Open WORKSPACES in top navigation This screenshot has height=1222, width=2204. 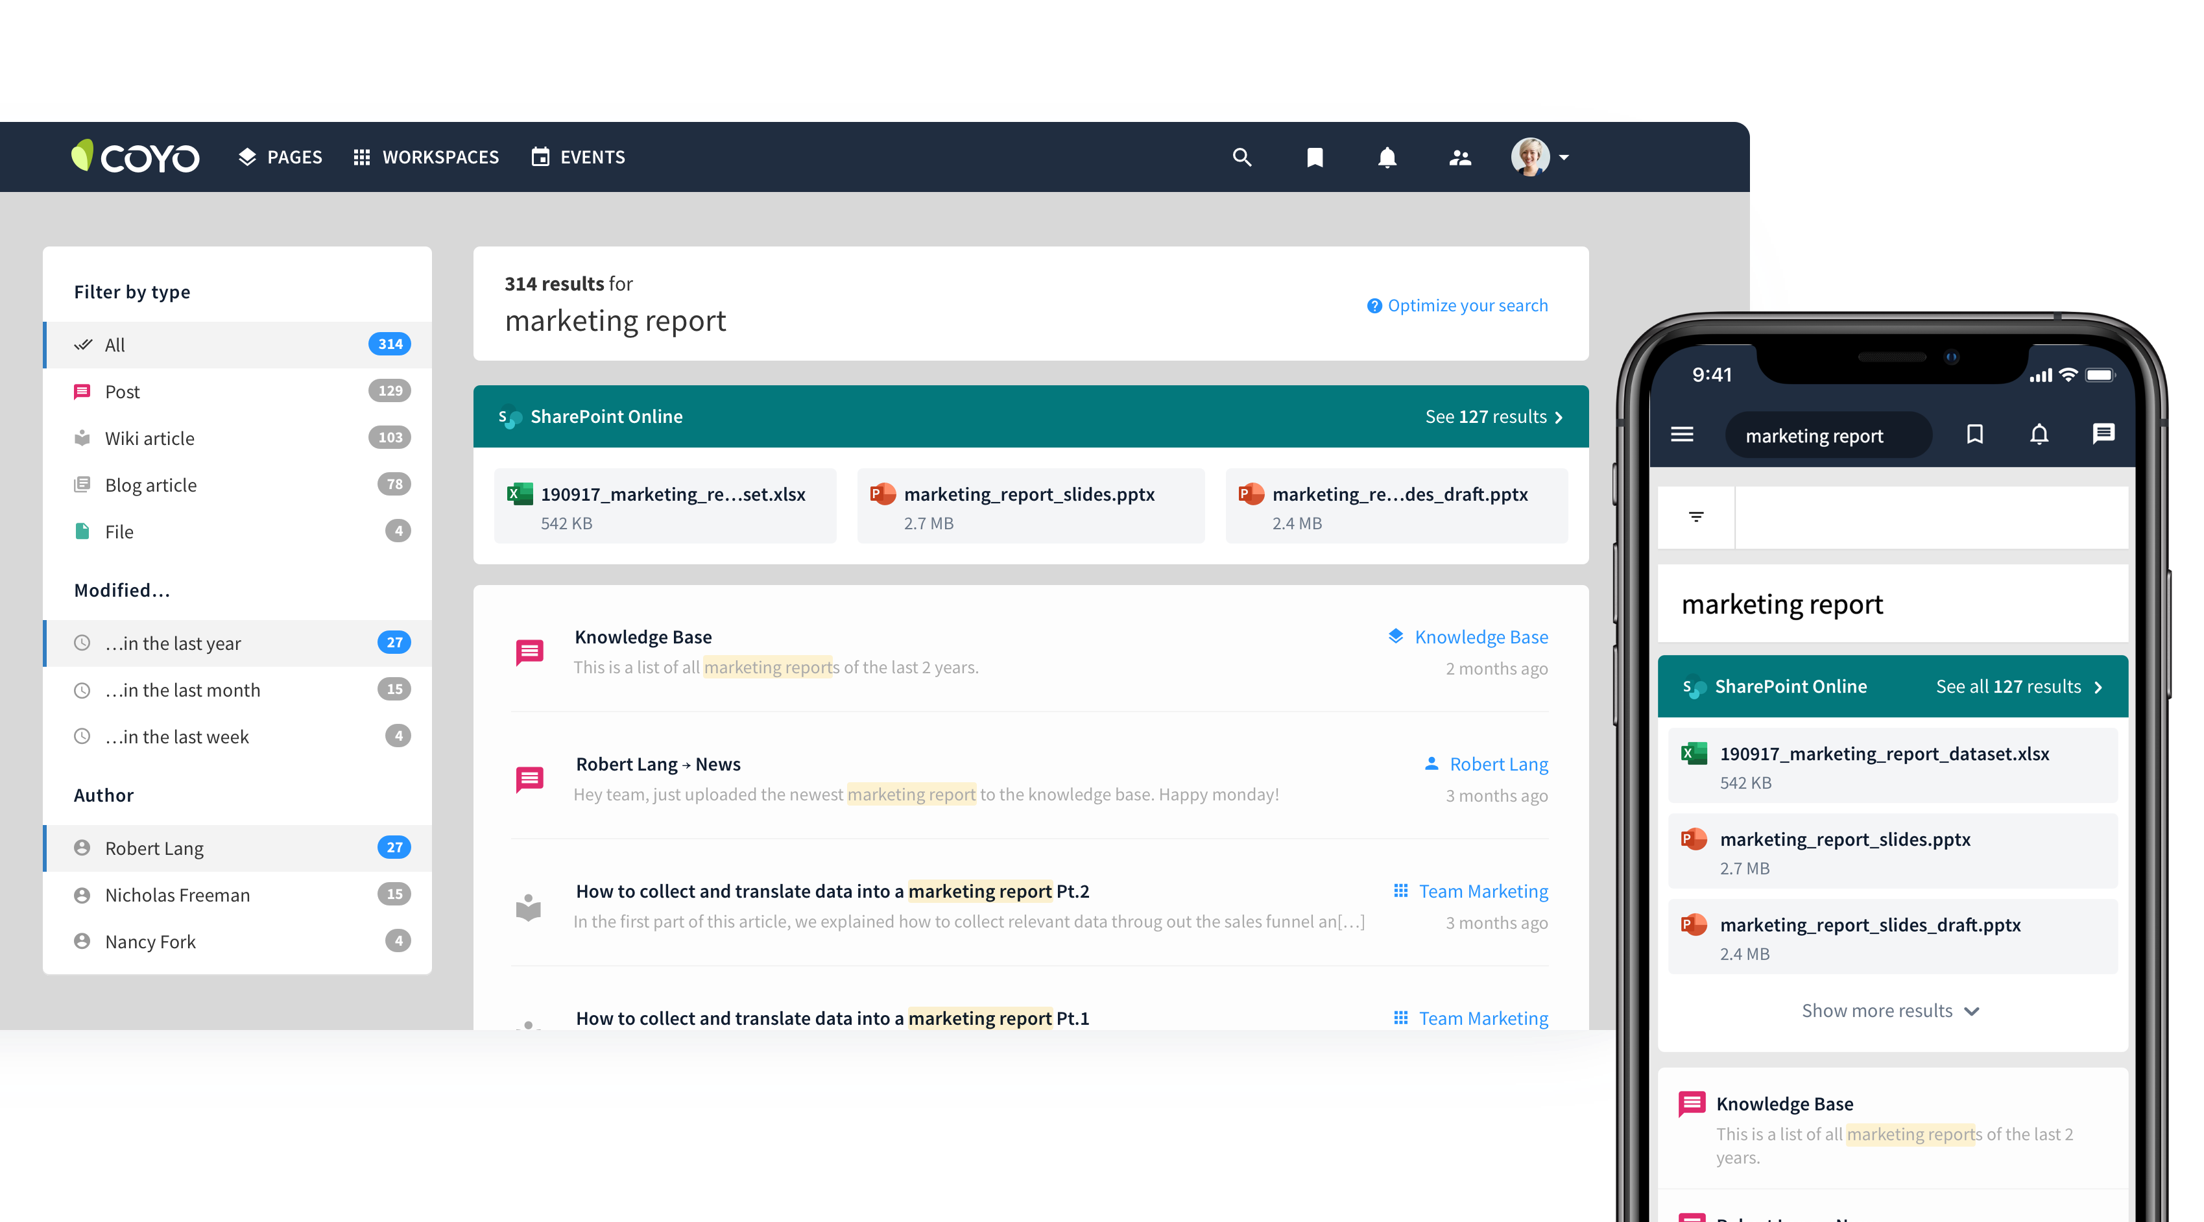point(426,158)
